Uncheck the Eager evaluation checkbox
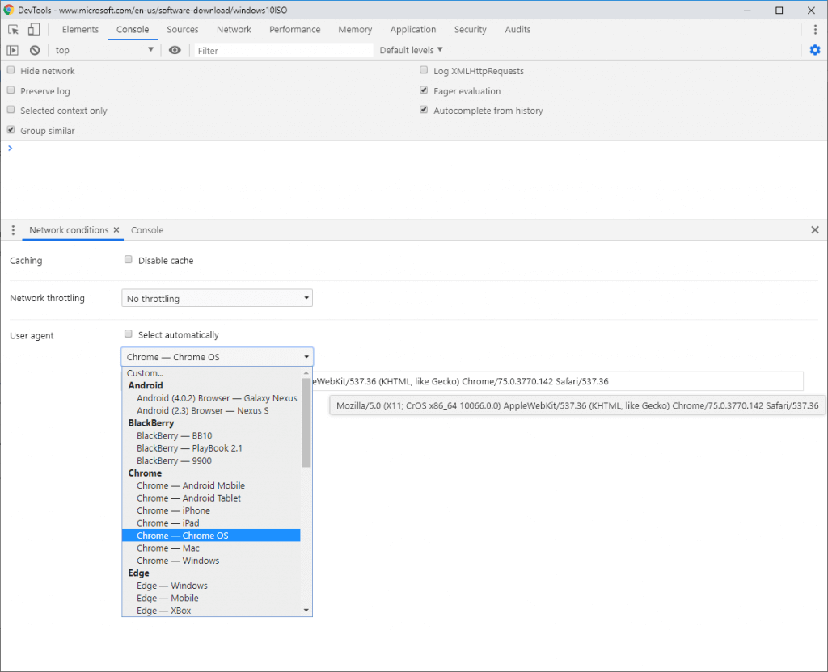This screenshot has width=828, height=672. (424, 90)
